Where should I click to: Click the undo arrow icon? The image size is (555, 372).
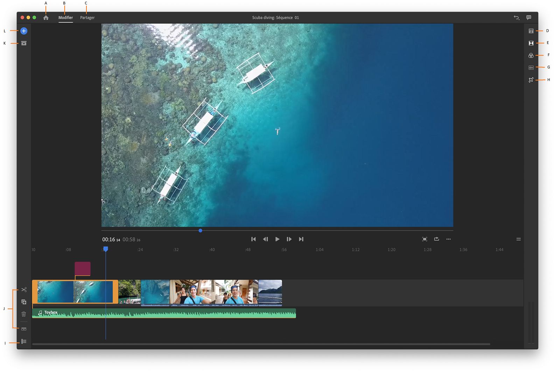[x=517, y=17]
